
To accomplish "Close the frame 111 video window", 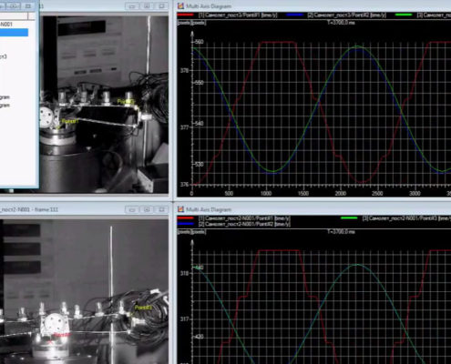I will pos(161,209).
